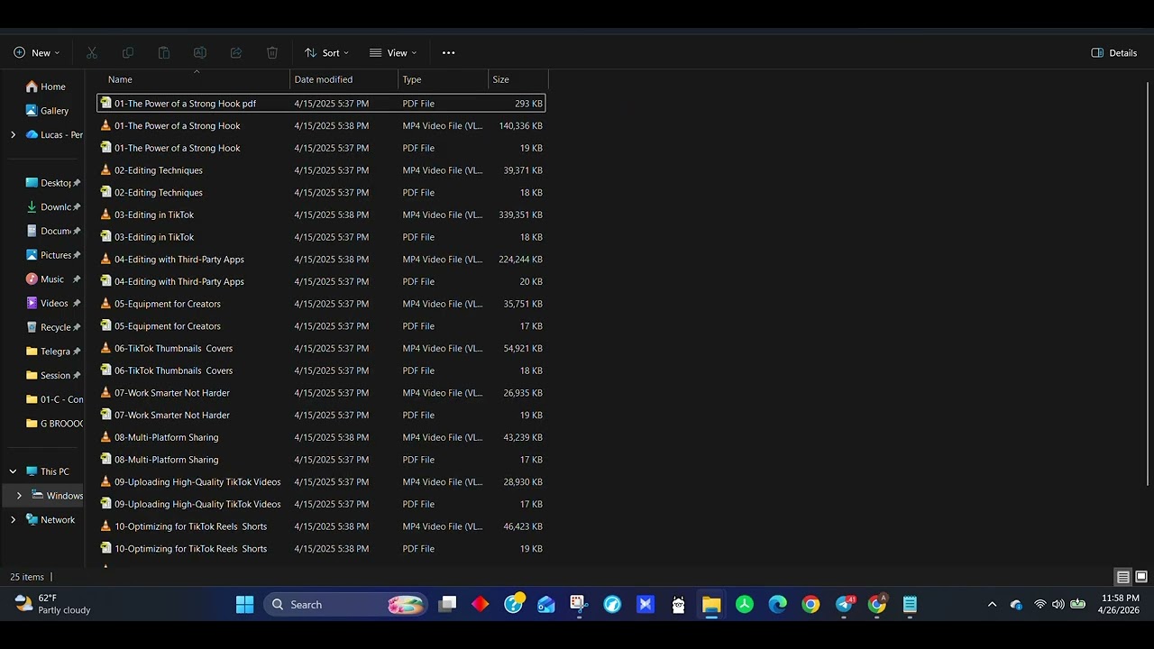Click the Wi-Fi network tray icon
This screenshot has height=649, width=1154.
click(x=1040, y=604)
